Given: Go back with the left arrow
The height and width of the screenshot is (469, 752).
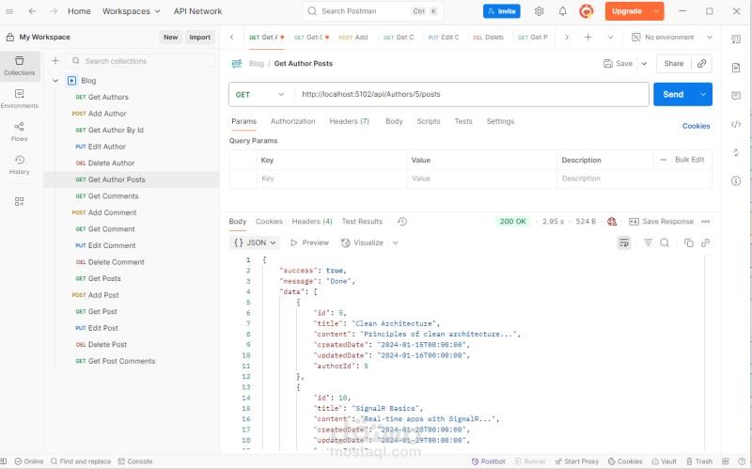Looking at the screenshot, I should pos(32,11).
